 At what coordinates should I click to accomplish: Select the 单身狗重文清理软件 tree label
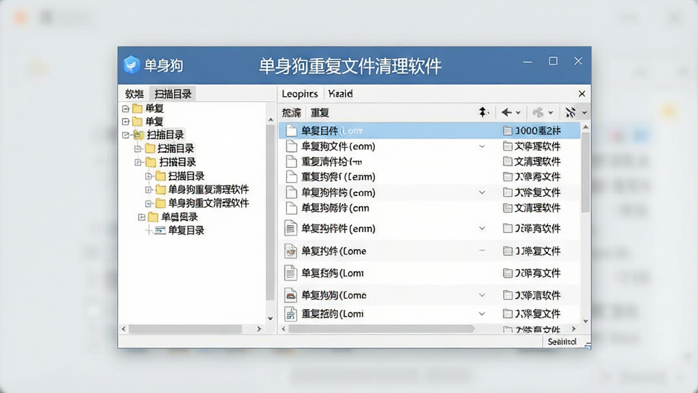(x=209, y=203)
